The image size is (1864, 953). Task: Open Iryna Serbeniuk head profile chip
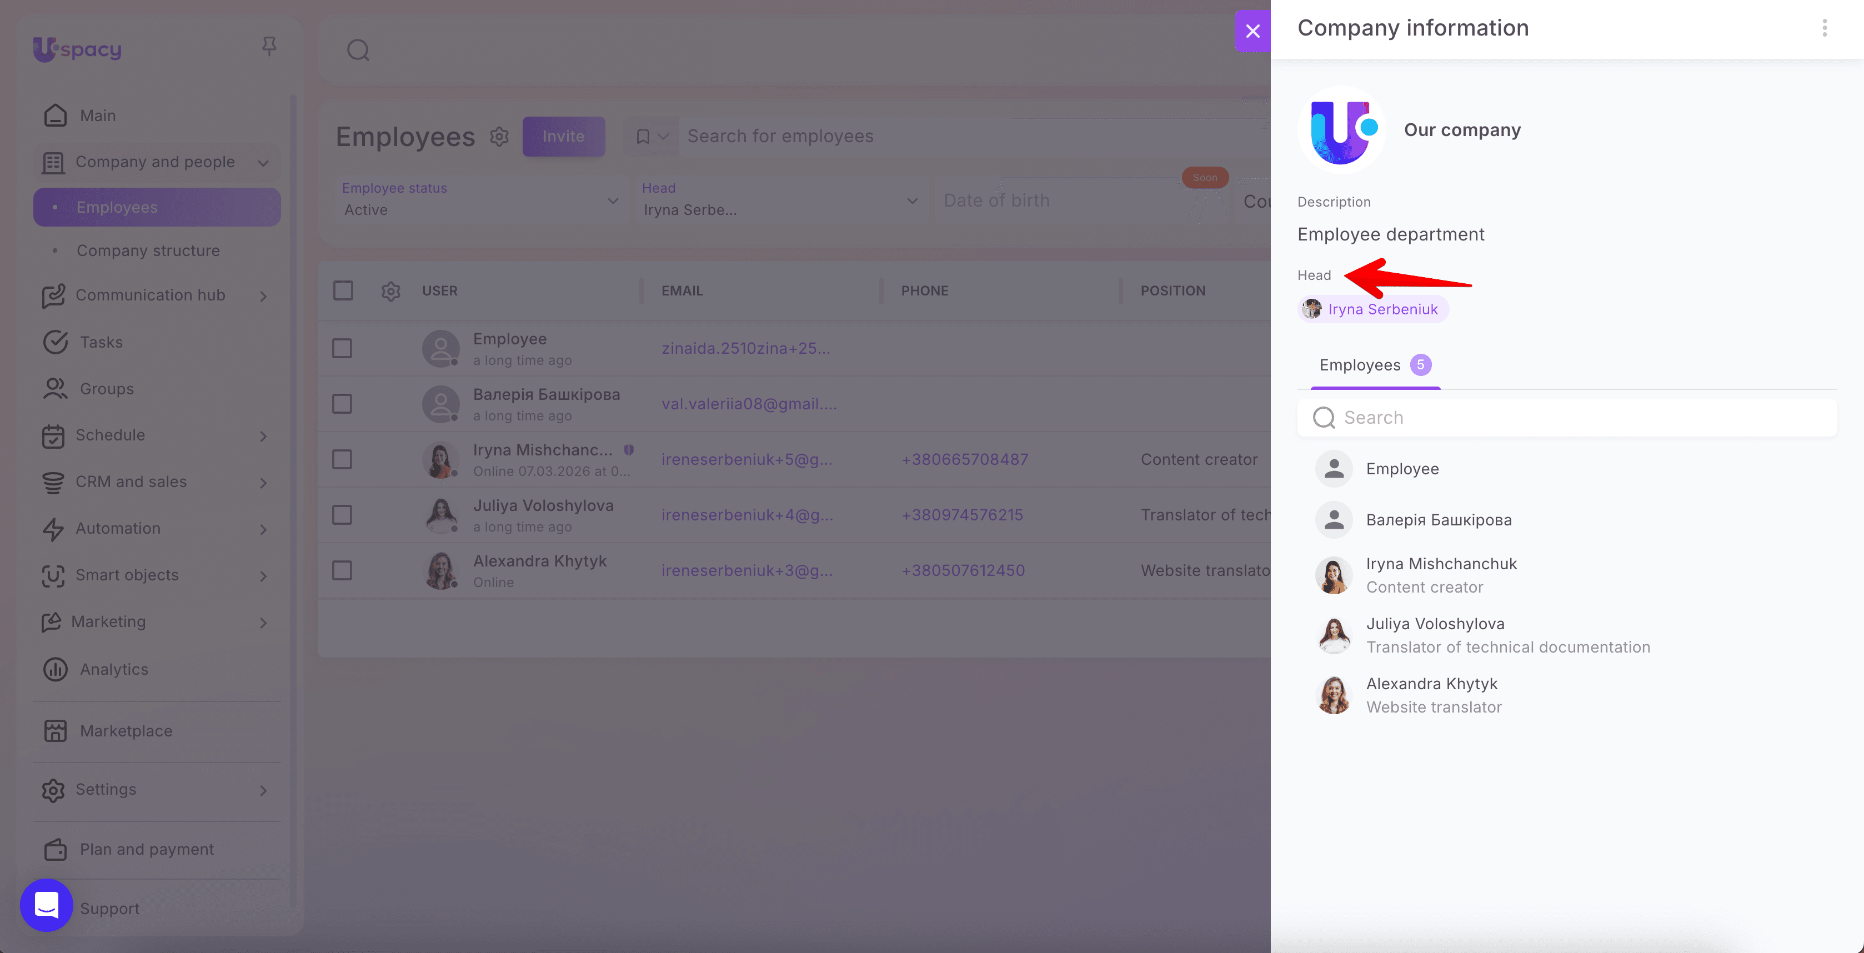coord(1372,309)
